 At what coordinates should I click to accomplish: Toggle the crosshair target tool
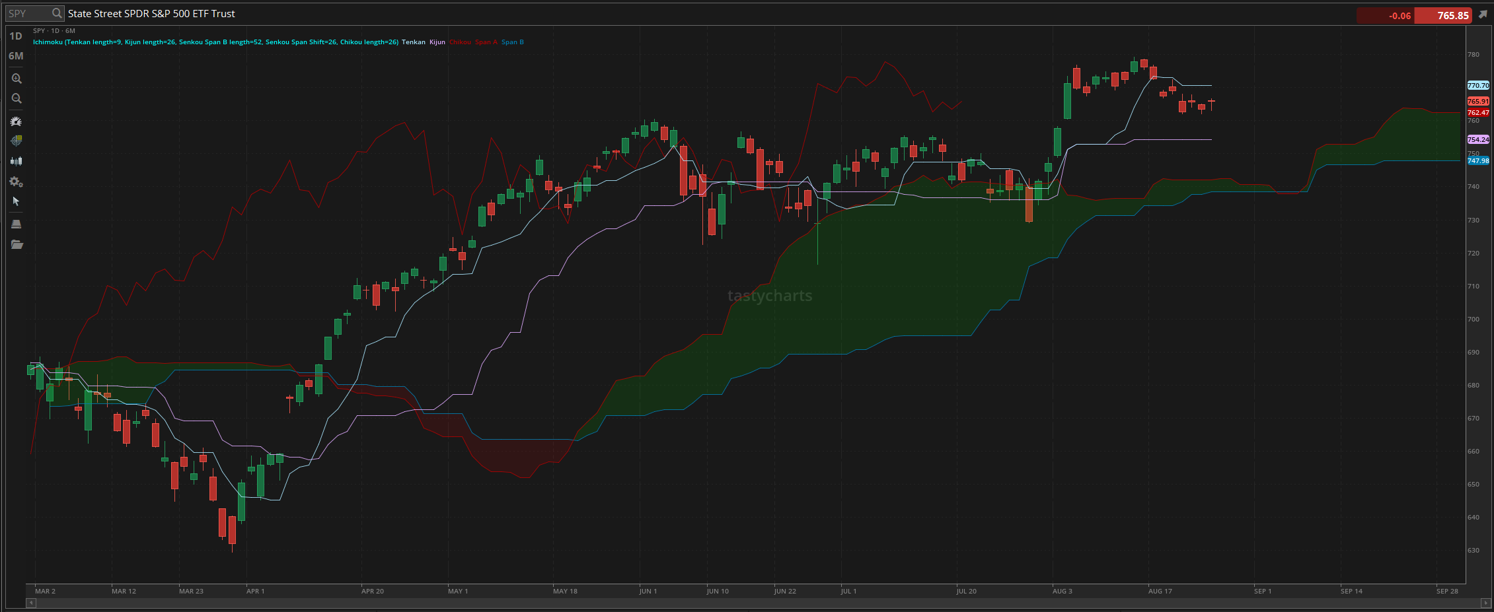(17, 141)
